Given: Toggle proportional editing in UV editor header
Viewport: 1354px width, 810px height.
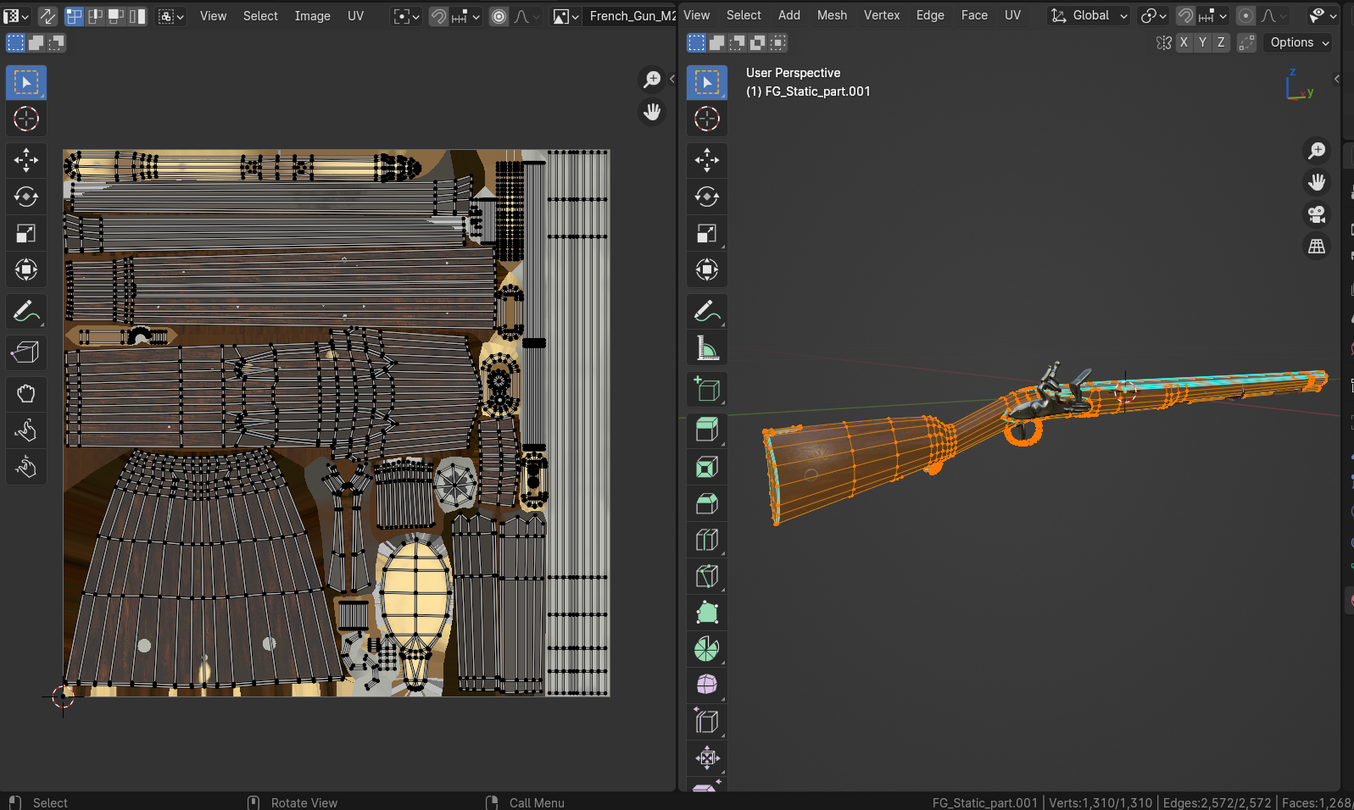Looking at the screenshot, I should [499, 16].
